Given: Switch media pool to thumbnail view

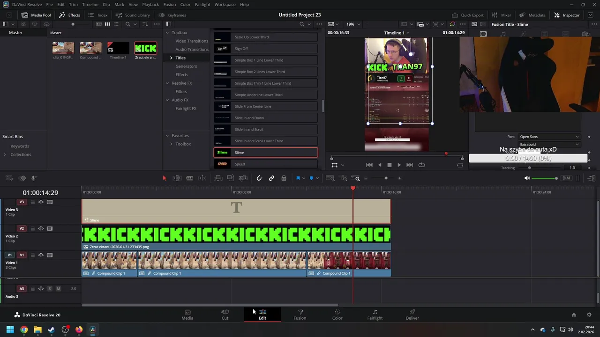Looking at the screenshot, I should pos(107,24).
